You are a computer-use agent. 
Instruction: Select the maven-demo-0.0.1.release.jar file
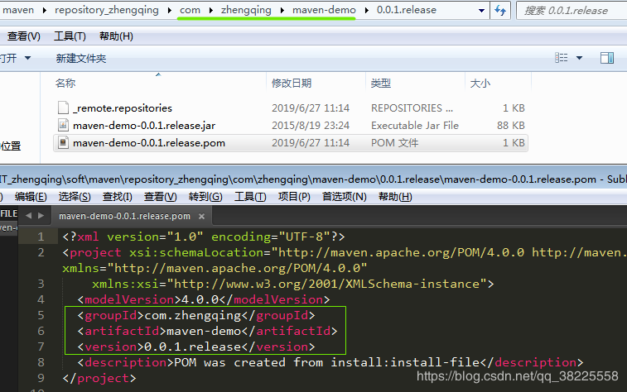[x=144, y=126]
